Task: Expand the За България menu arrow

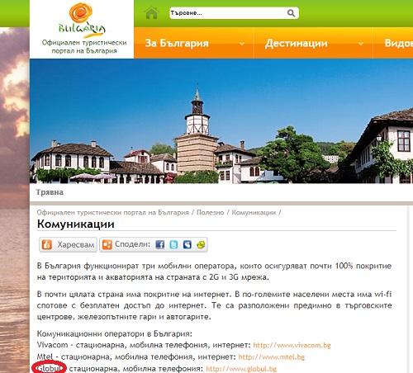Action: (242, 44)
